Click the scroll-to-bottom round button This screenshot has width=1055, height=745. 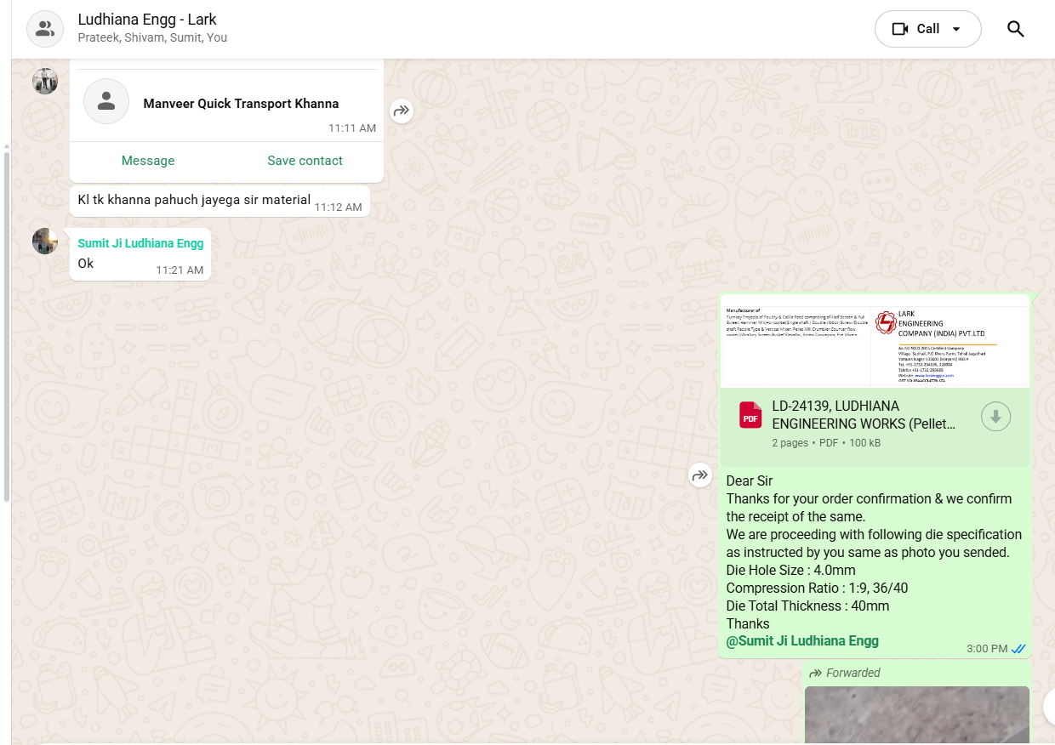1048,706
